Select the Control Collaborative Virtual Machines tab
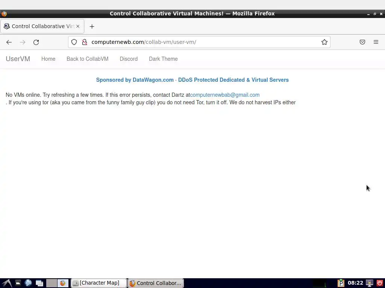The image size is (385, 288). point(42,26)
